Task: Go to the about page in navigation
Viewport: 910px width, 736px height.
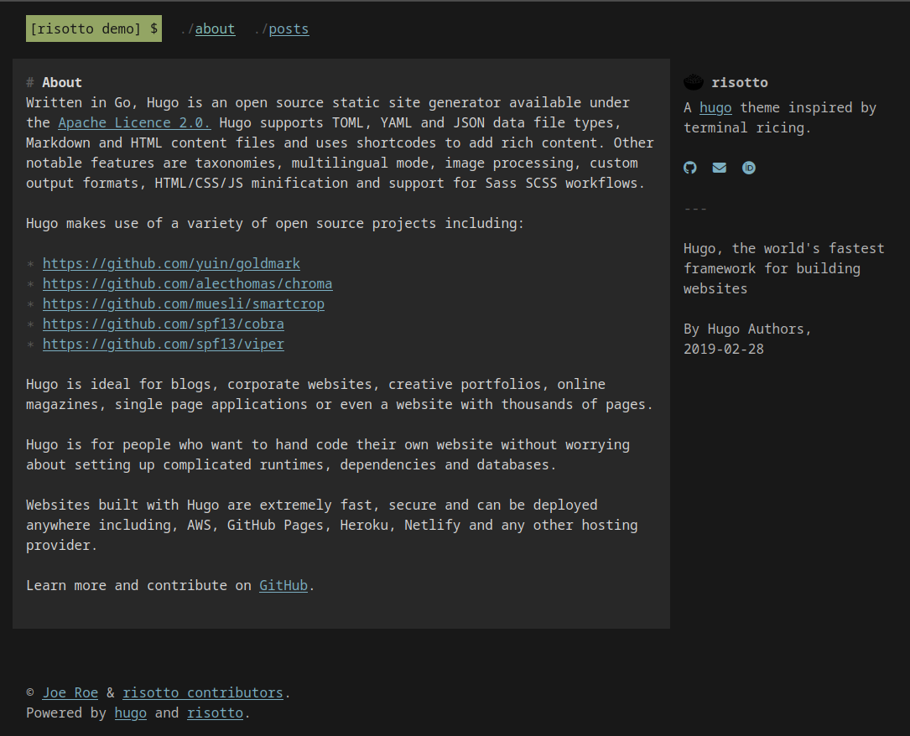Action: (x=215, y=29)
